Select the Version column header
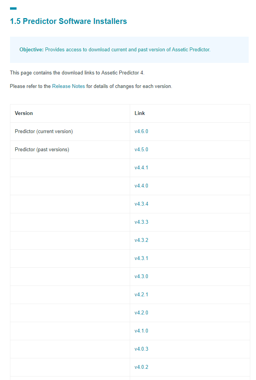This screenshot has height=380, width=256. 24,113
